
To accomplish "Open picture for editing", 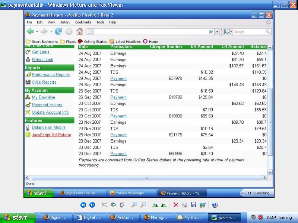I will point(203,205).
